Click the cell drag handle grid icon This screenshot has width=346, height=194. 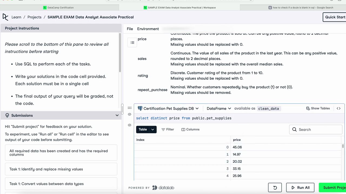pos(129,108)
